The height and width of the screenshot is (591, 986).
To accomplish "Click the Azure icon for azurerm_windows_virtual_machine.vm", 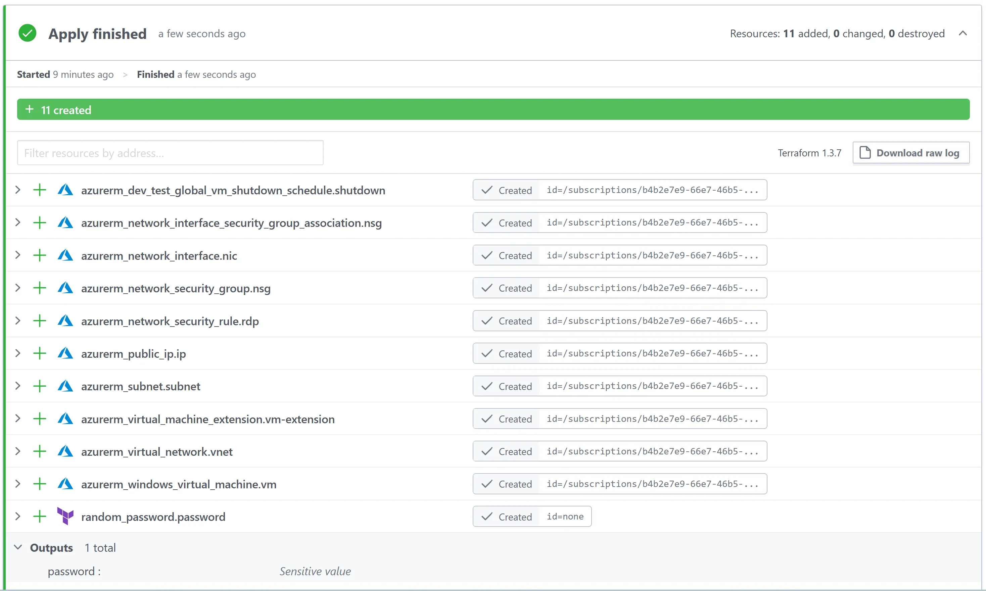I will 65,484.
